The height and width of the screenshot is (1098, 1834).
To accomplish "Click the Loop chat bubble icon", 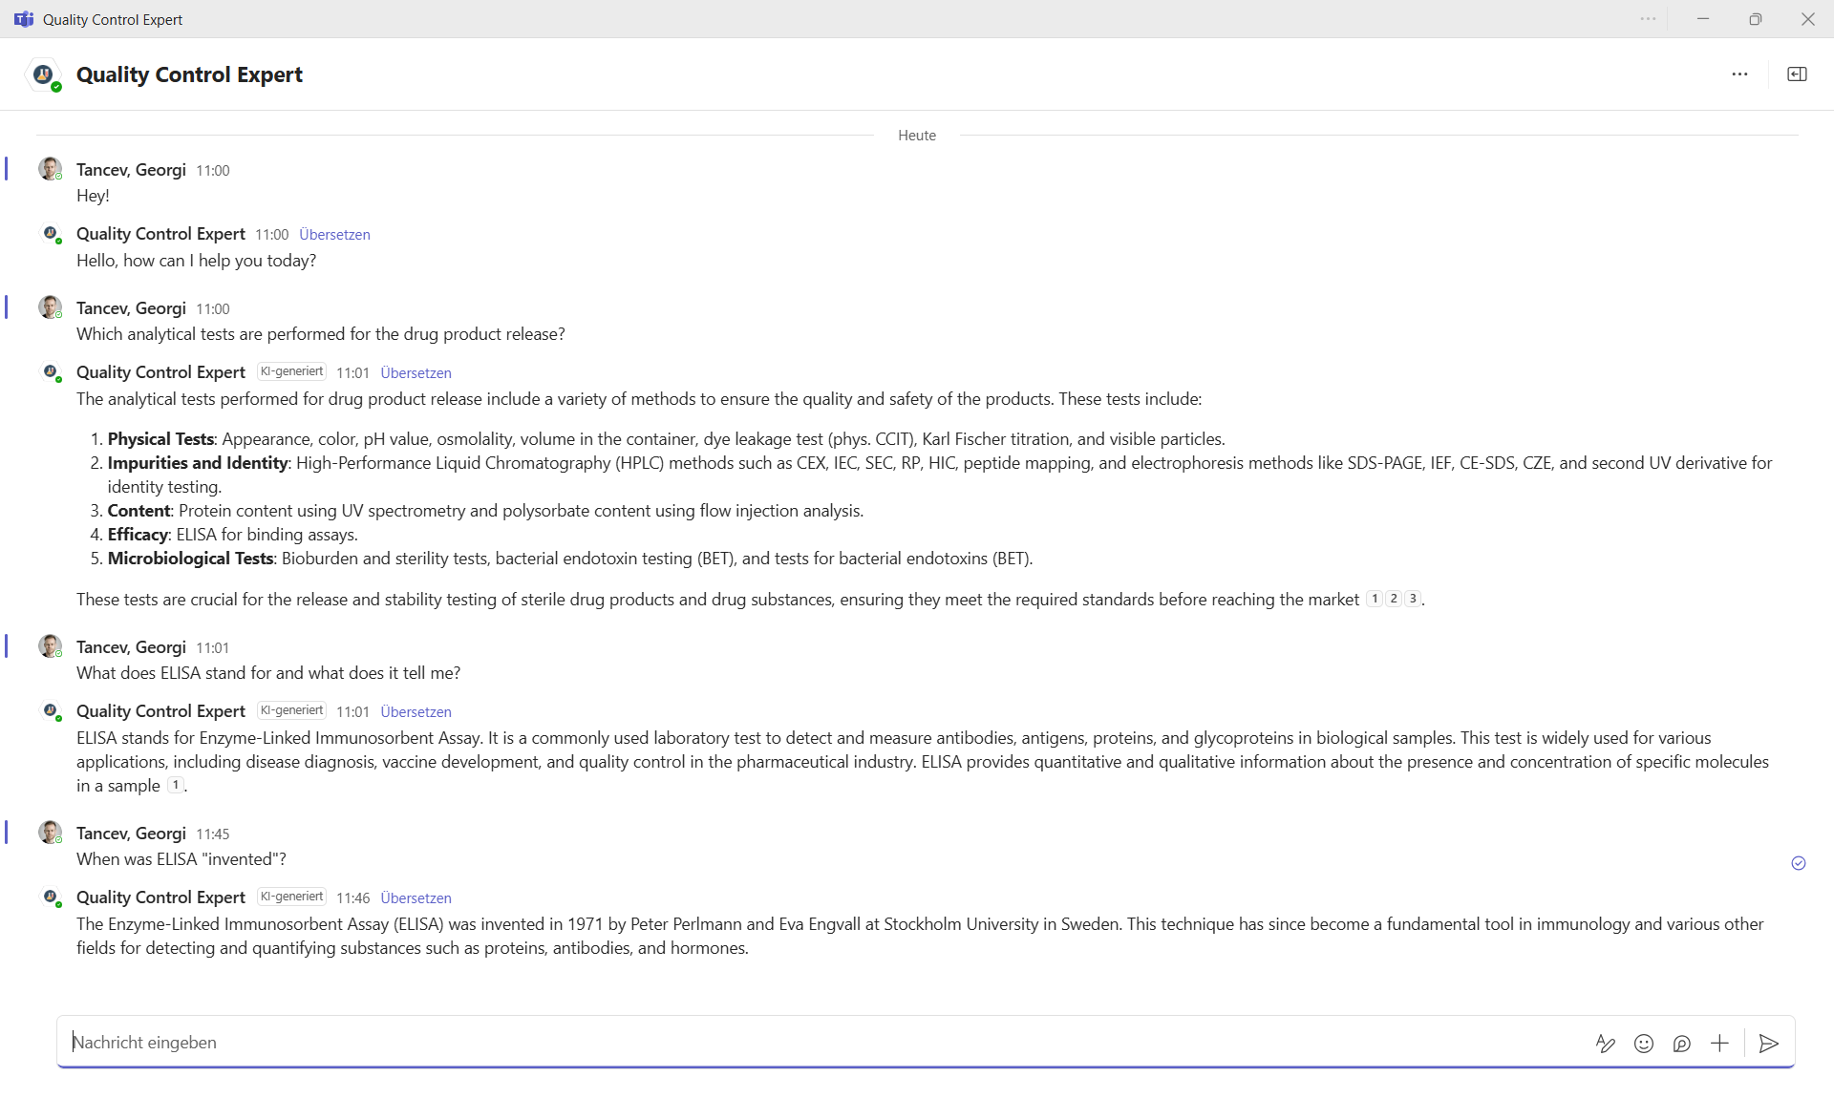I will [x=1681, y=1044].
